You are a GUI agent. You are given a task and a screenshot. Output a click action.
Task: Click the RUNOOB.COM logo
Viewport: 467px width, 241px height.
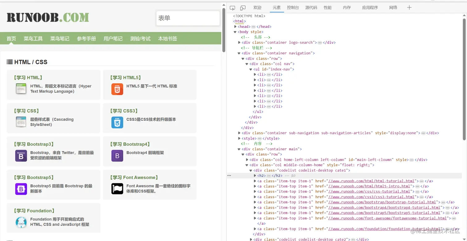pos(48,18)
